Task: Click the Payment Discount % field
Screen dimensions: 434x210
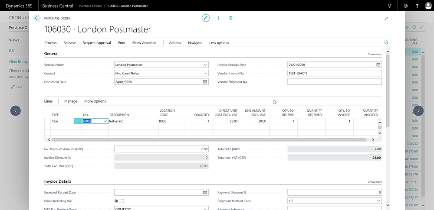Action: pos(334,192)
